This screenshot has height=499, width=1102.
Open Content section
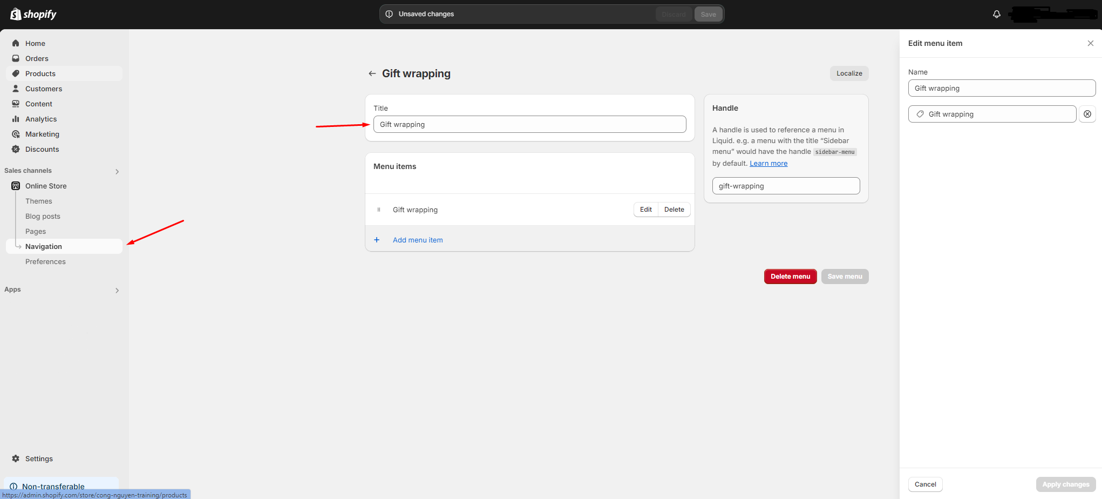click(x=64, y=104)
